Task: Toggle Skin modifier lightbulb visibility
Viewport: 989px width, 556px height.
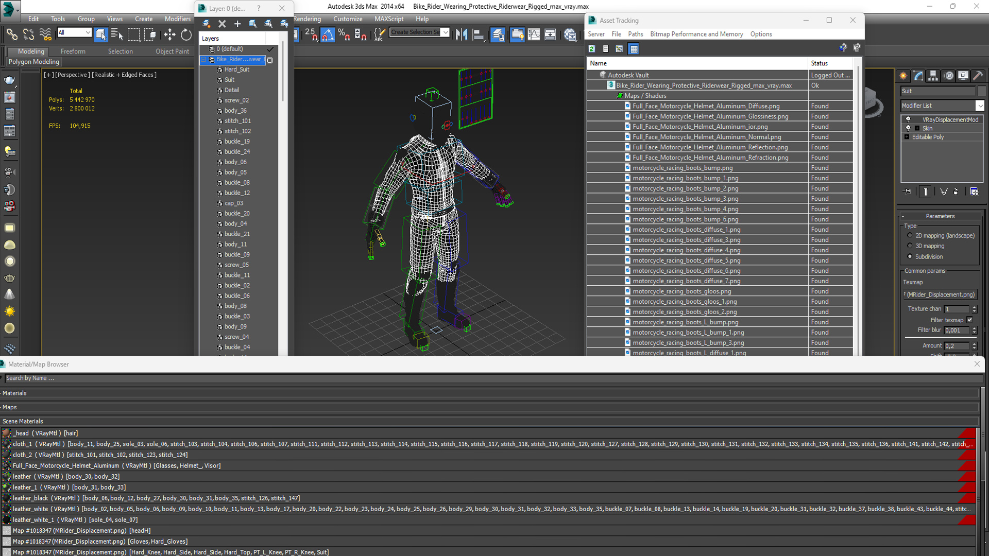Action: pos(908,128)
